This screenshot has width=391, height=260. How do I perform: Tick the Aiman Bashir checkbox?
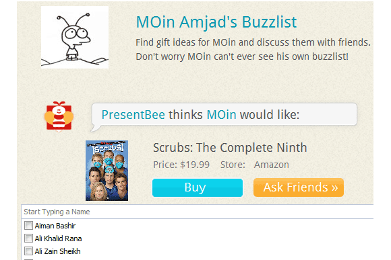pyautogui.click(x=28, y=226)
